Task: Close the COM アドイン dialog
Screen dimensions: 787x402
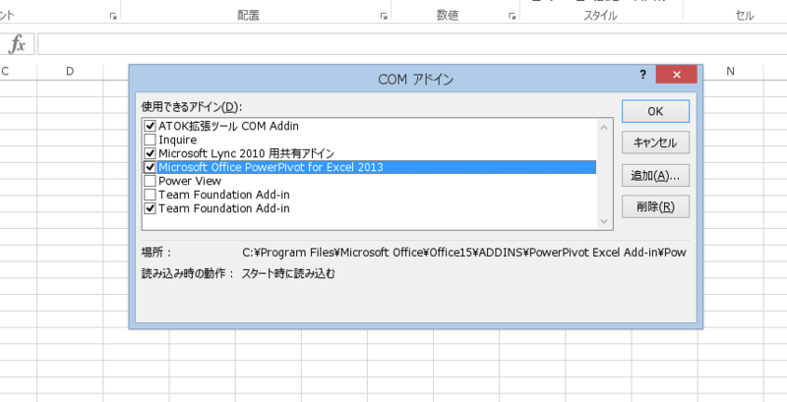Action: [676, 75]
